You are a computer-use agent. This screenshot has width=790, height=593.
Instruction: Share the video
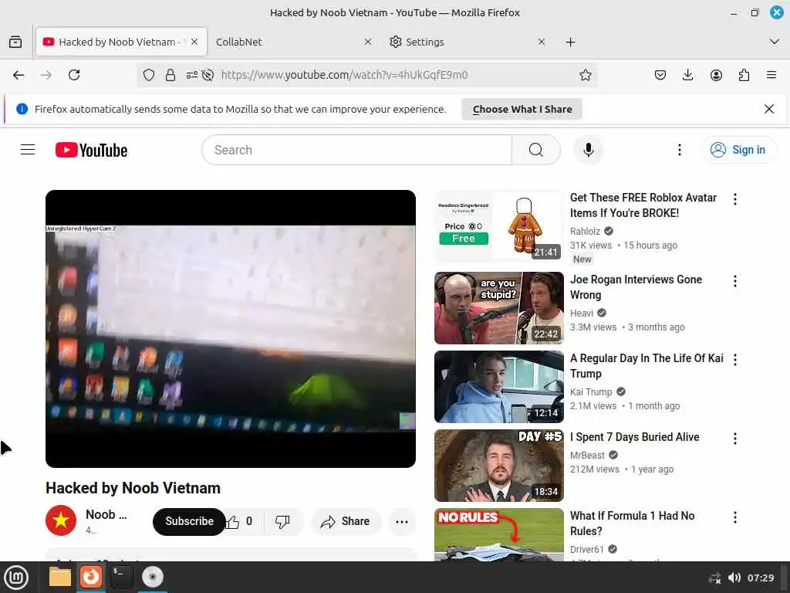coord(346,521)
